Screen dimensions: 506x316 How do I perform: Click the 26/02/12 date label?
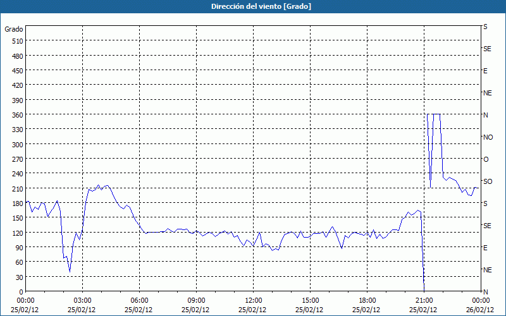click(480, 310)
